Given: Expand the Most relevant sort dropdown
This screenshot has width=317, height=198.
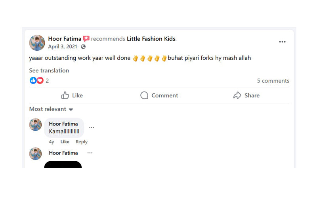Looking at the screenshot, I should (x=51, y=109).
